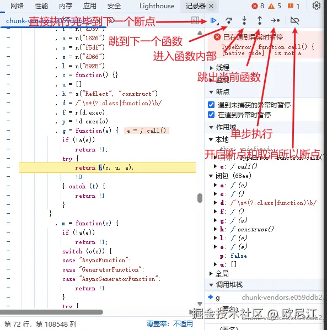This screenshot has height=330, width=327.
Task: Select the chunk-vendors file tab
Action: tap(50, 20)
